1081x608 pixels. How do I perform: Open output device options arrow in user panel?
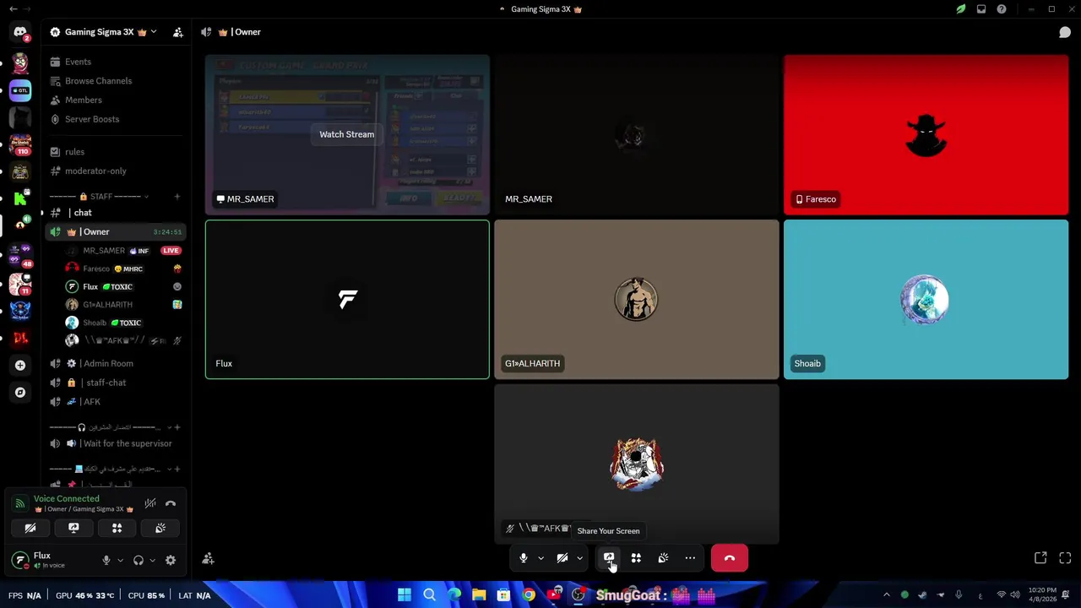[152, 560]
